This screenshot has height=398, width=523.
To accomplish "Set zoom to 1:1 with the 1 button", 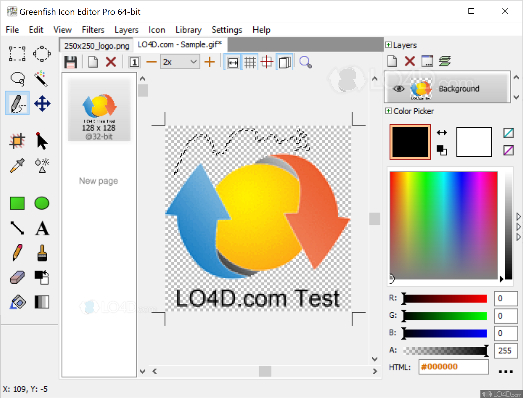I will coord(134,62).
